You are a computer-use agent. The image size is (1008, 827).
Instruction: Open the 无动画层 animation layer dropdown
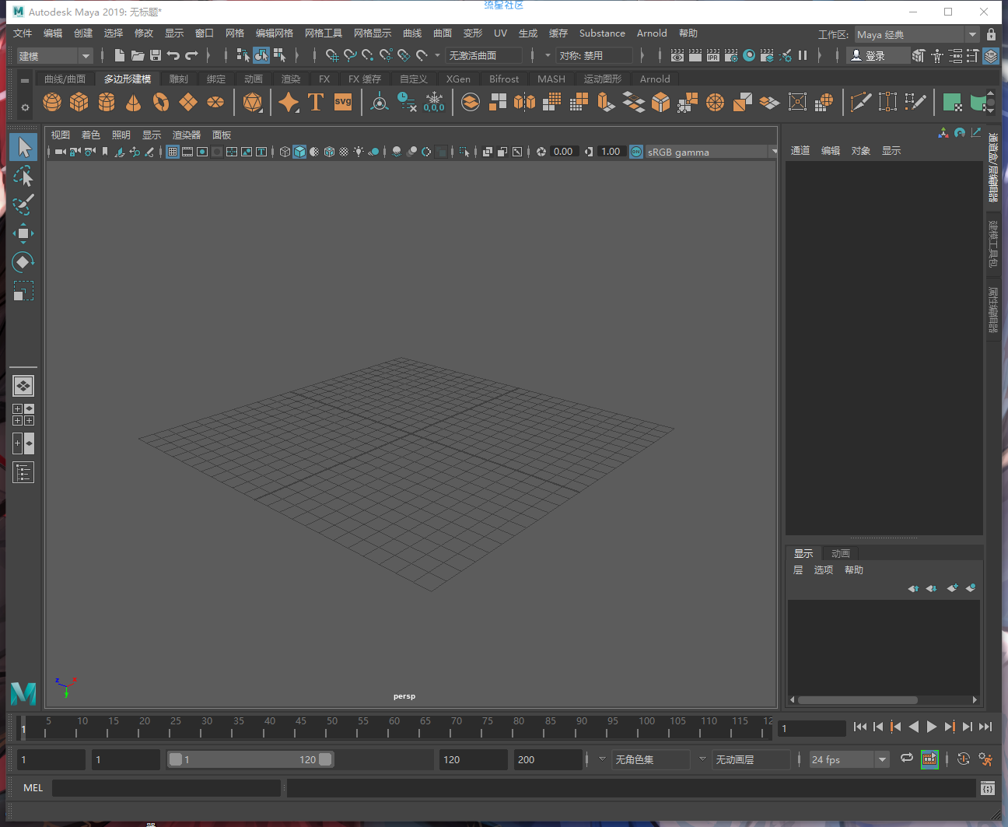point(751,759)
